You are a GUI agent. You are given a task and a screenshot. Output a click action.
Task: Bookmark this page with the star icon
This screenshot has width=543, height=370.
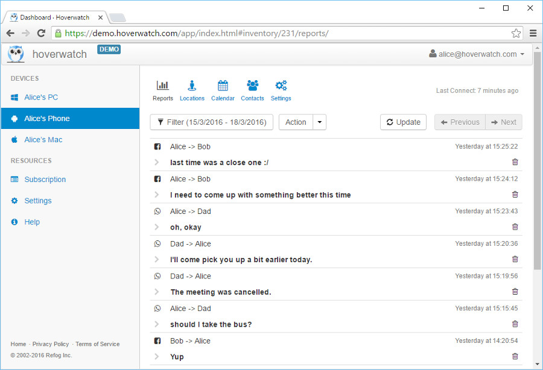click(x=516, y=33)
